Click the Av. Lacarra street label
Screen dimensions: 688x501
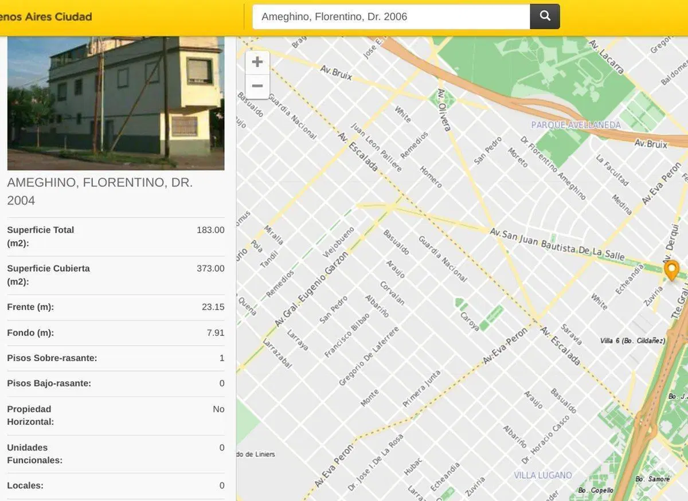coord(605,57)
